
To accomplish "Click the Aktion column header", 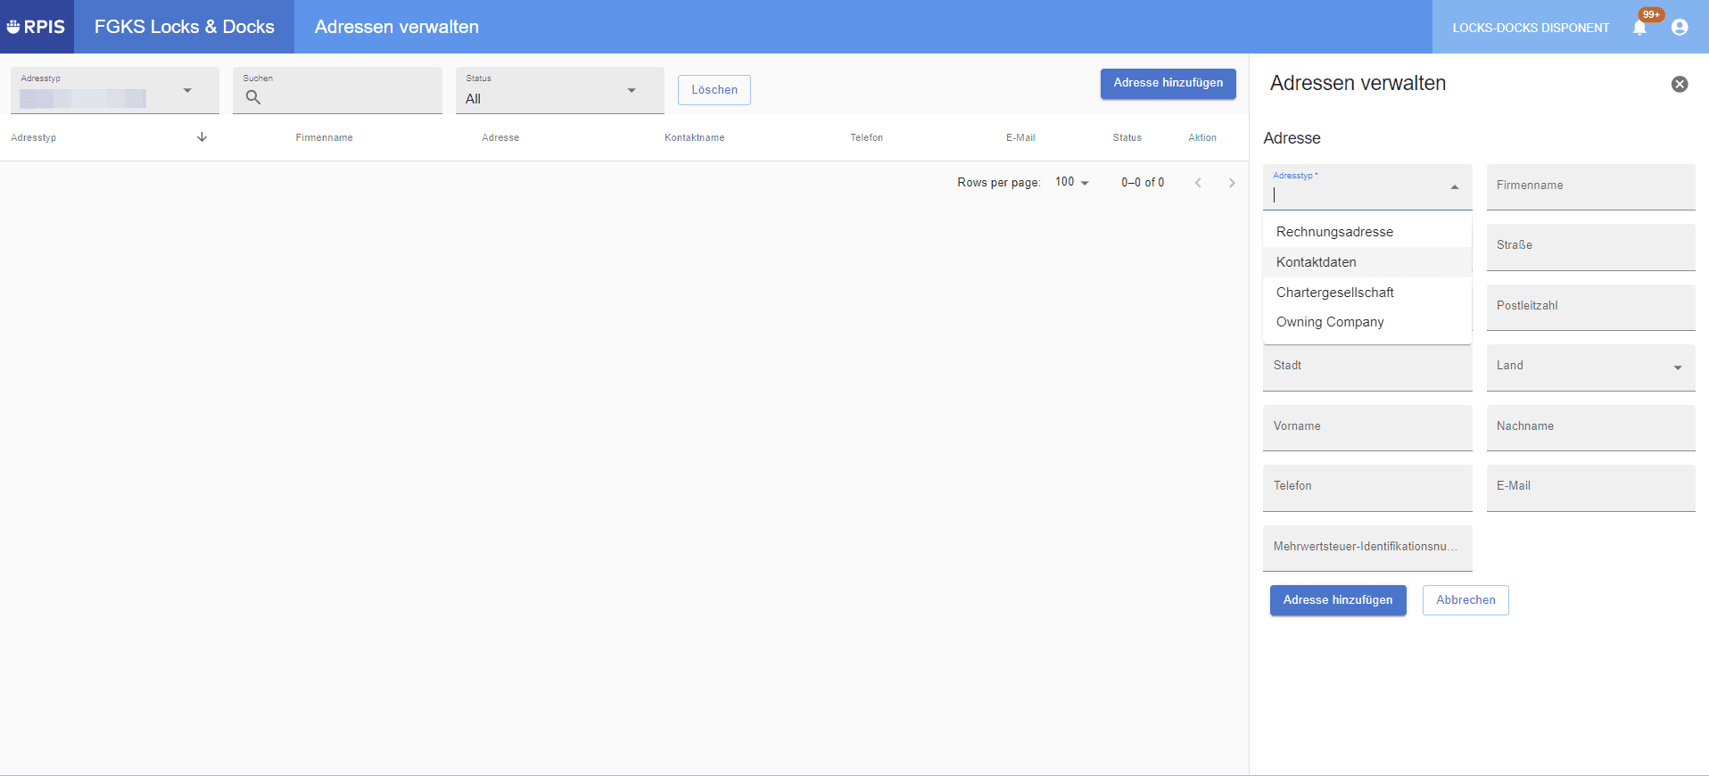I will pyautogui.click(x=1202, y=138).
